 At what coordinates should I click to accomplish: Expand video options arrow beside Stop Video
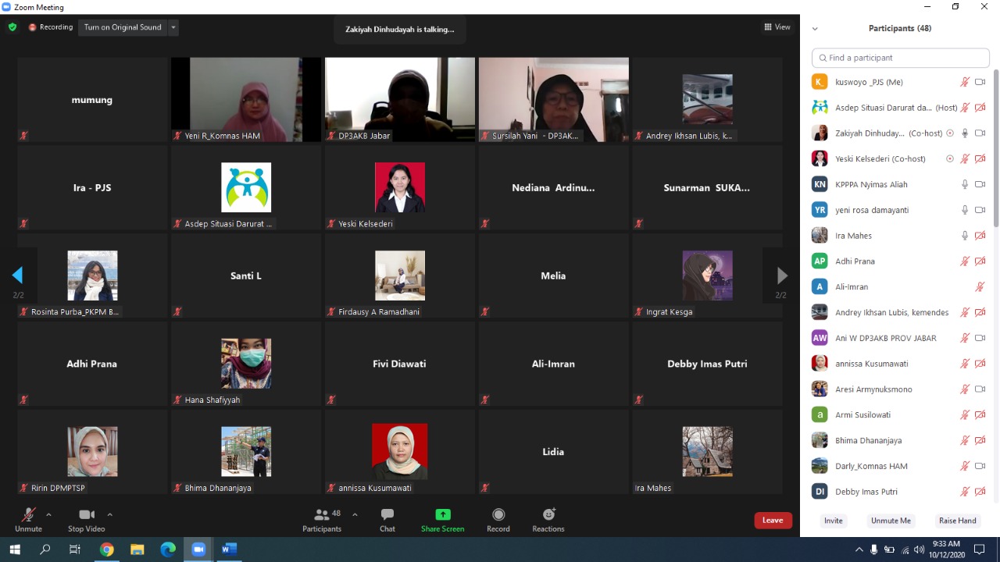coord(109,514)
